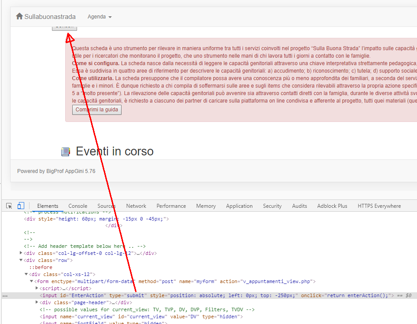The image size is (417, 324).
Task: Expand the script node in the DOM tree
Action: pos(37,288)
